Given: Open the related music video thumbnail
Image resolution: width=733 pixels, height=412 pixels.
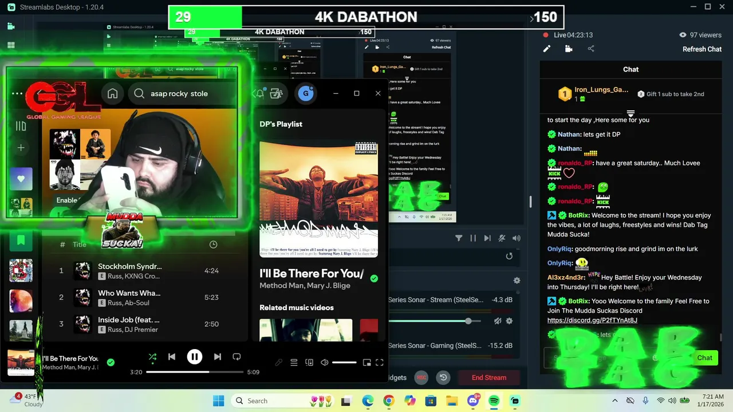Looking at the screenshot, I should [x=306, y=330].
